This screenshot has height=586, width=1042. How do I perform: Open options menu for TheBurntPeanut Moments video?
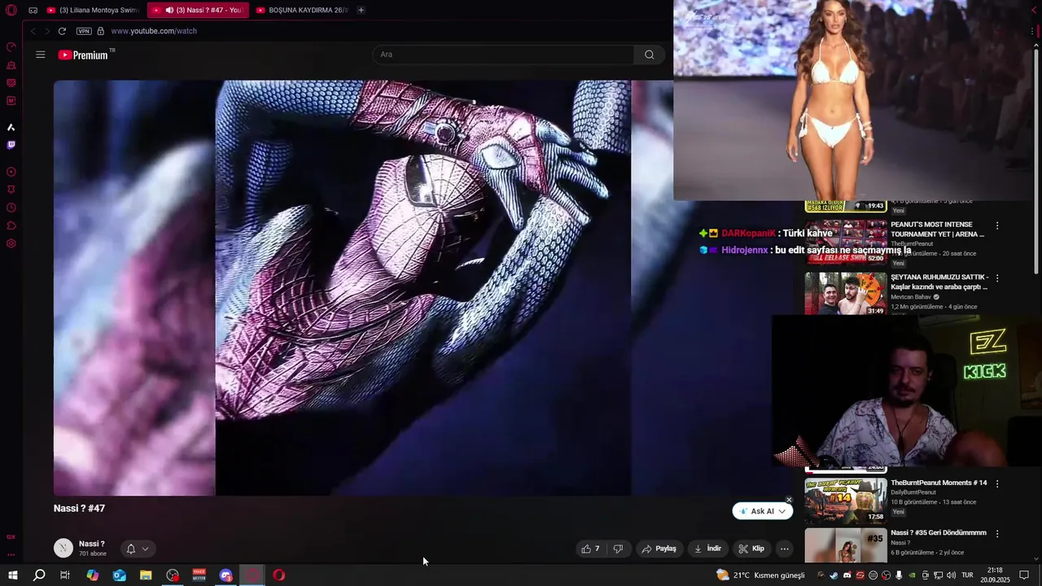click(x=997, y=483)
